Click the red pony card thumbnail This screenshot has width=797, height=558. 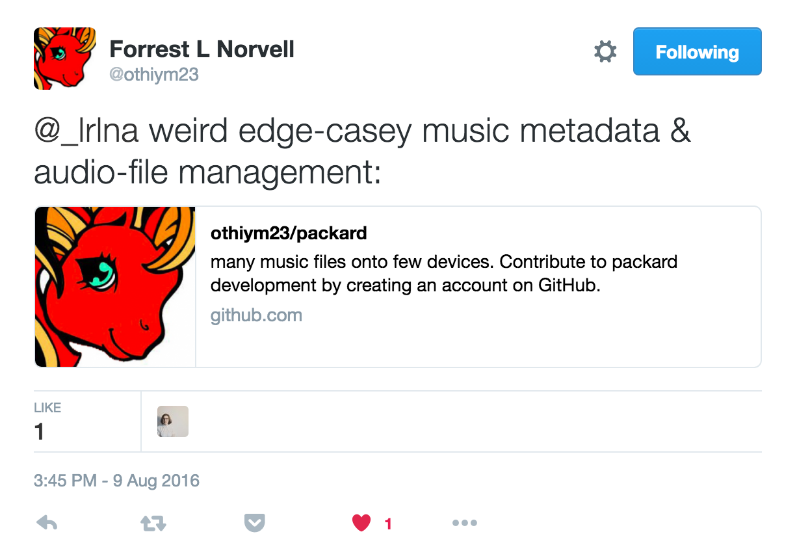[115, 287]
